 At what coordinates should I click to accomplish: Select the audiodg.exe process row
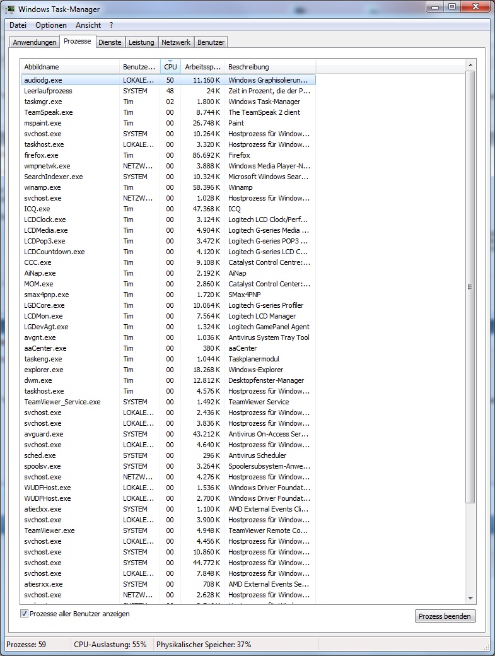pyautogui.click(x=168, y=80)
